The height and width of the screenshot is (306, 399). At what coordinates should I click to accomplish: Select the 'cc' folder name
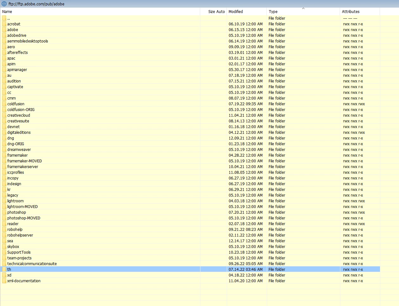click(x=9, y=92)
